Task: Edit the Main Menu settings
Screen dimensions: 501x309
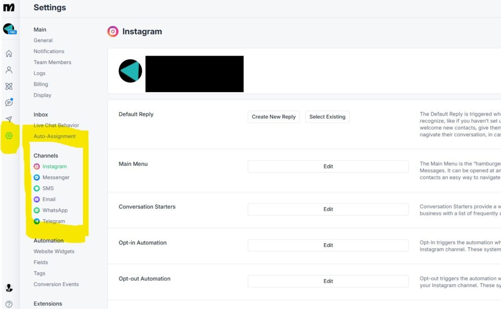Action: coord(328,166)
